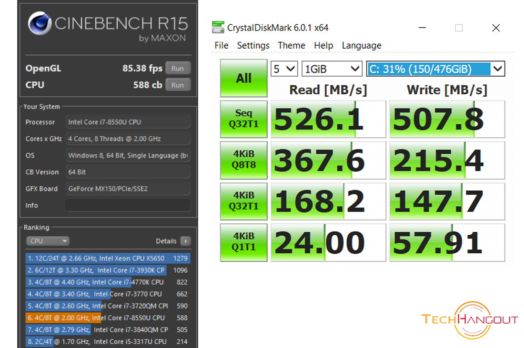Click the 4KiB Q32T1 read result 168.2
The height and width of the screenshot is (348, 524).
coord(328,201)
